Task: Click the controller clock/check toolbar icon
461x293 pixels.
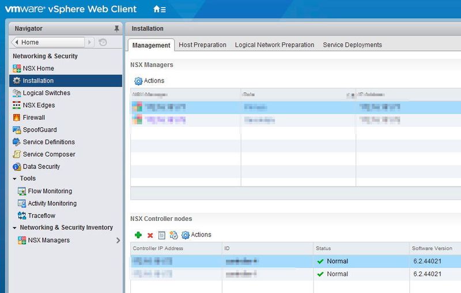Action: point(174,235)
